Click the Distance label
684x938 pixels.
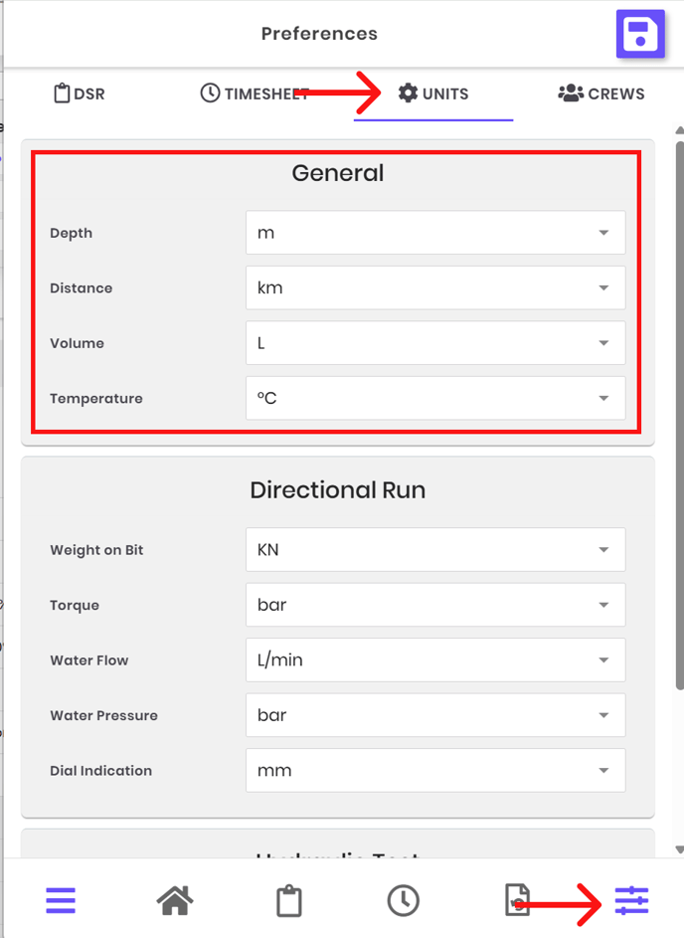[x=82, y=288]
